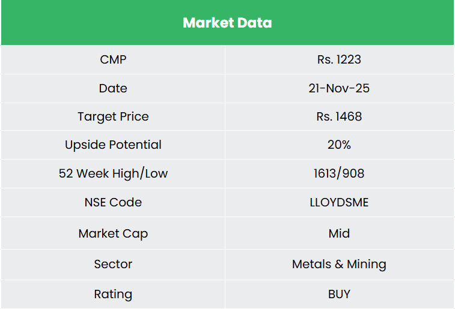Screen dimensions: 455x309
Task: Click the green header bar background
Action: [72, 23]
